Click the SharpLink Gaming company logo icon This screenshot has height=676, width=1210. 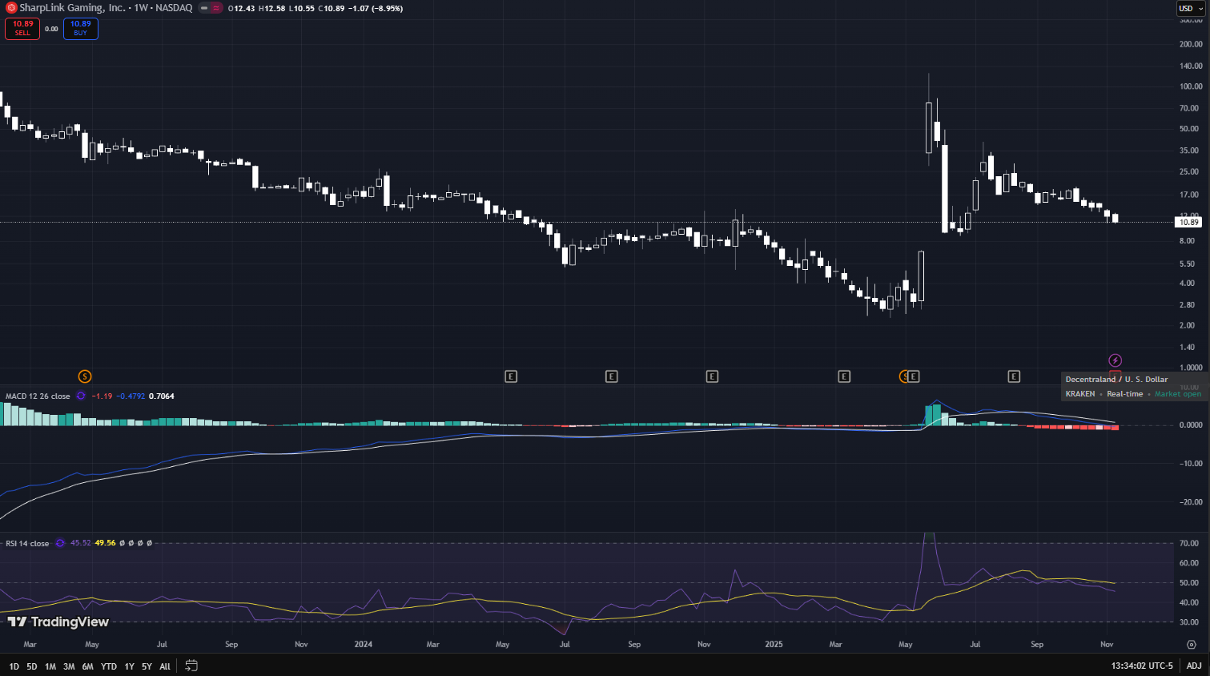pyautogui.click(x=11, y=8)
